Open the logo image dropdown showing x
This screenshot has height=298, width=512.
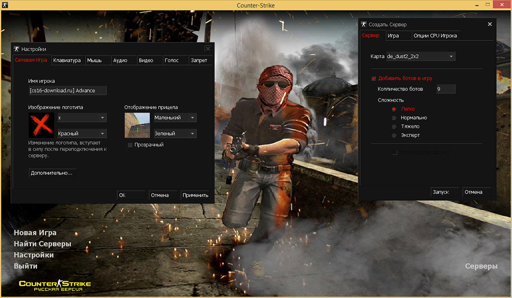[x=81, y=118]
